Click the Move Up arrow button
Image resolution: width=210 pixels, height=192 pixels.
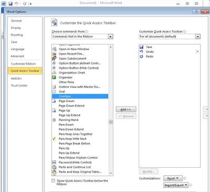[x=206, y=110]
